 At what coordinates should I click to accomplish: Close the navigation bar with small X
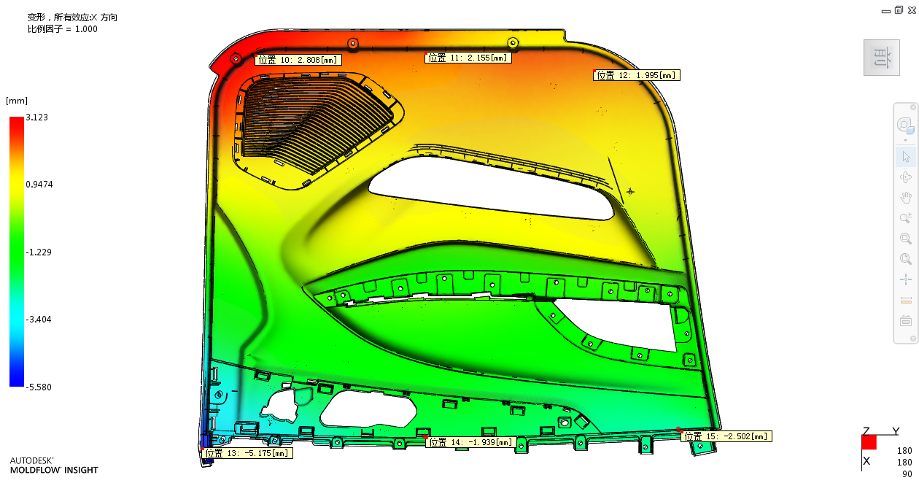912,108
